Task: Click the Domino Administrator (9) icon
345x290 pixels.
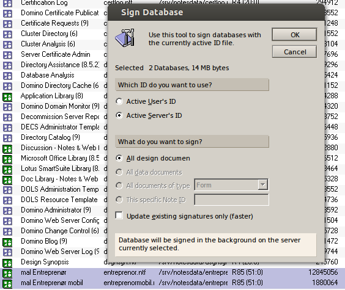Action: pyautogui.click(x=7, y=211)
